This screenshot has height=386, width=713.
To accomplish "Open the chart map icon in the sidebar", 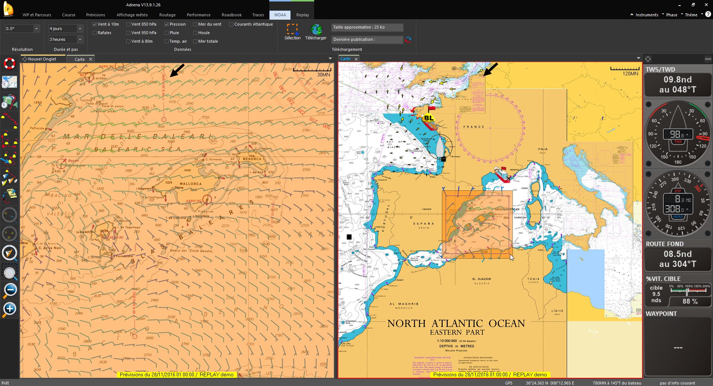I will (x=10, y=82).
